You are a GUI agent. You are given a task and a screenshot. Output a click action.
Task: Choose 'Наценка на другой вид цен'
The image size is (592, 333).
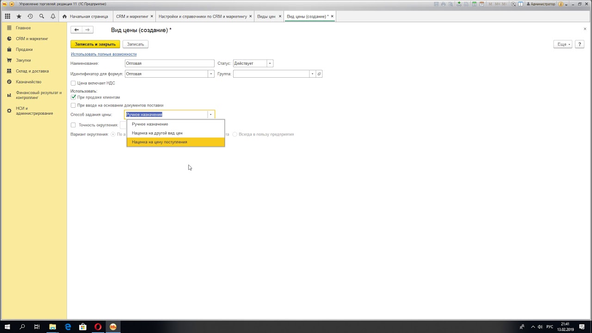(176, 133)
